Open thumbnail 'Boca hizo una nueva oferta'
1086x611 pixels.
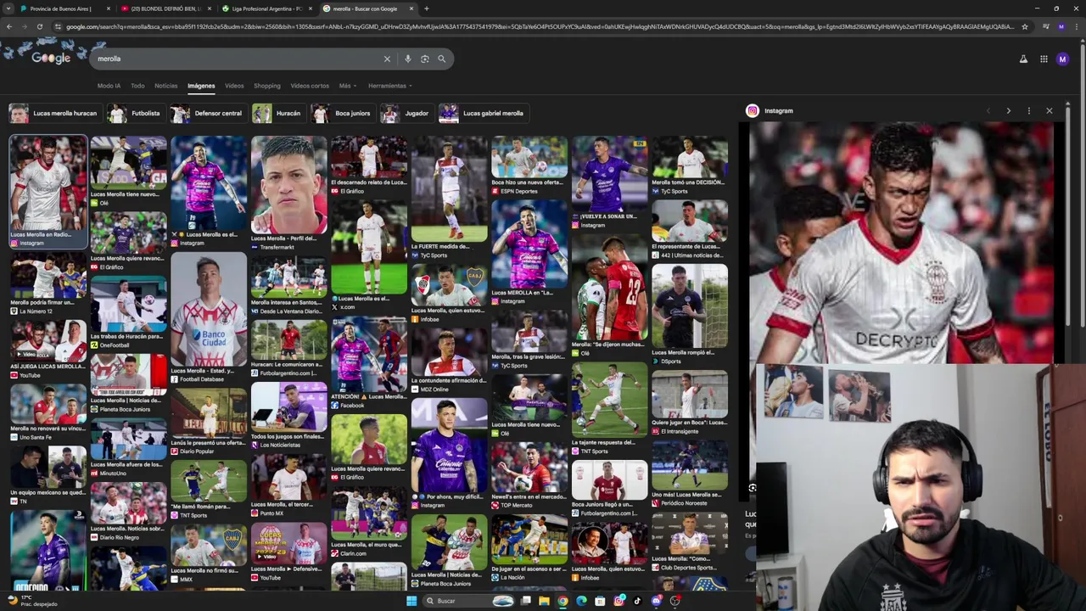pos(529,157)
